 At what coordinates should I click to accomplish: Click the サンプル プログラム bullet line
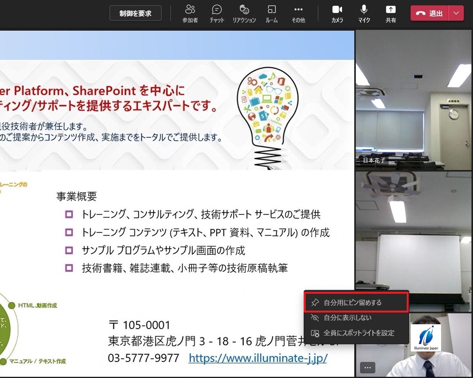click(x=164, y=250)
